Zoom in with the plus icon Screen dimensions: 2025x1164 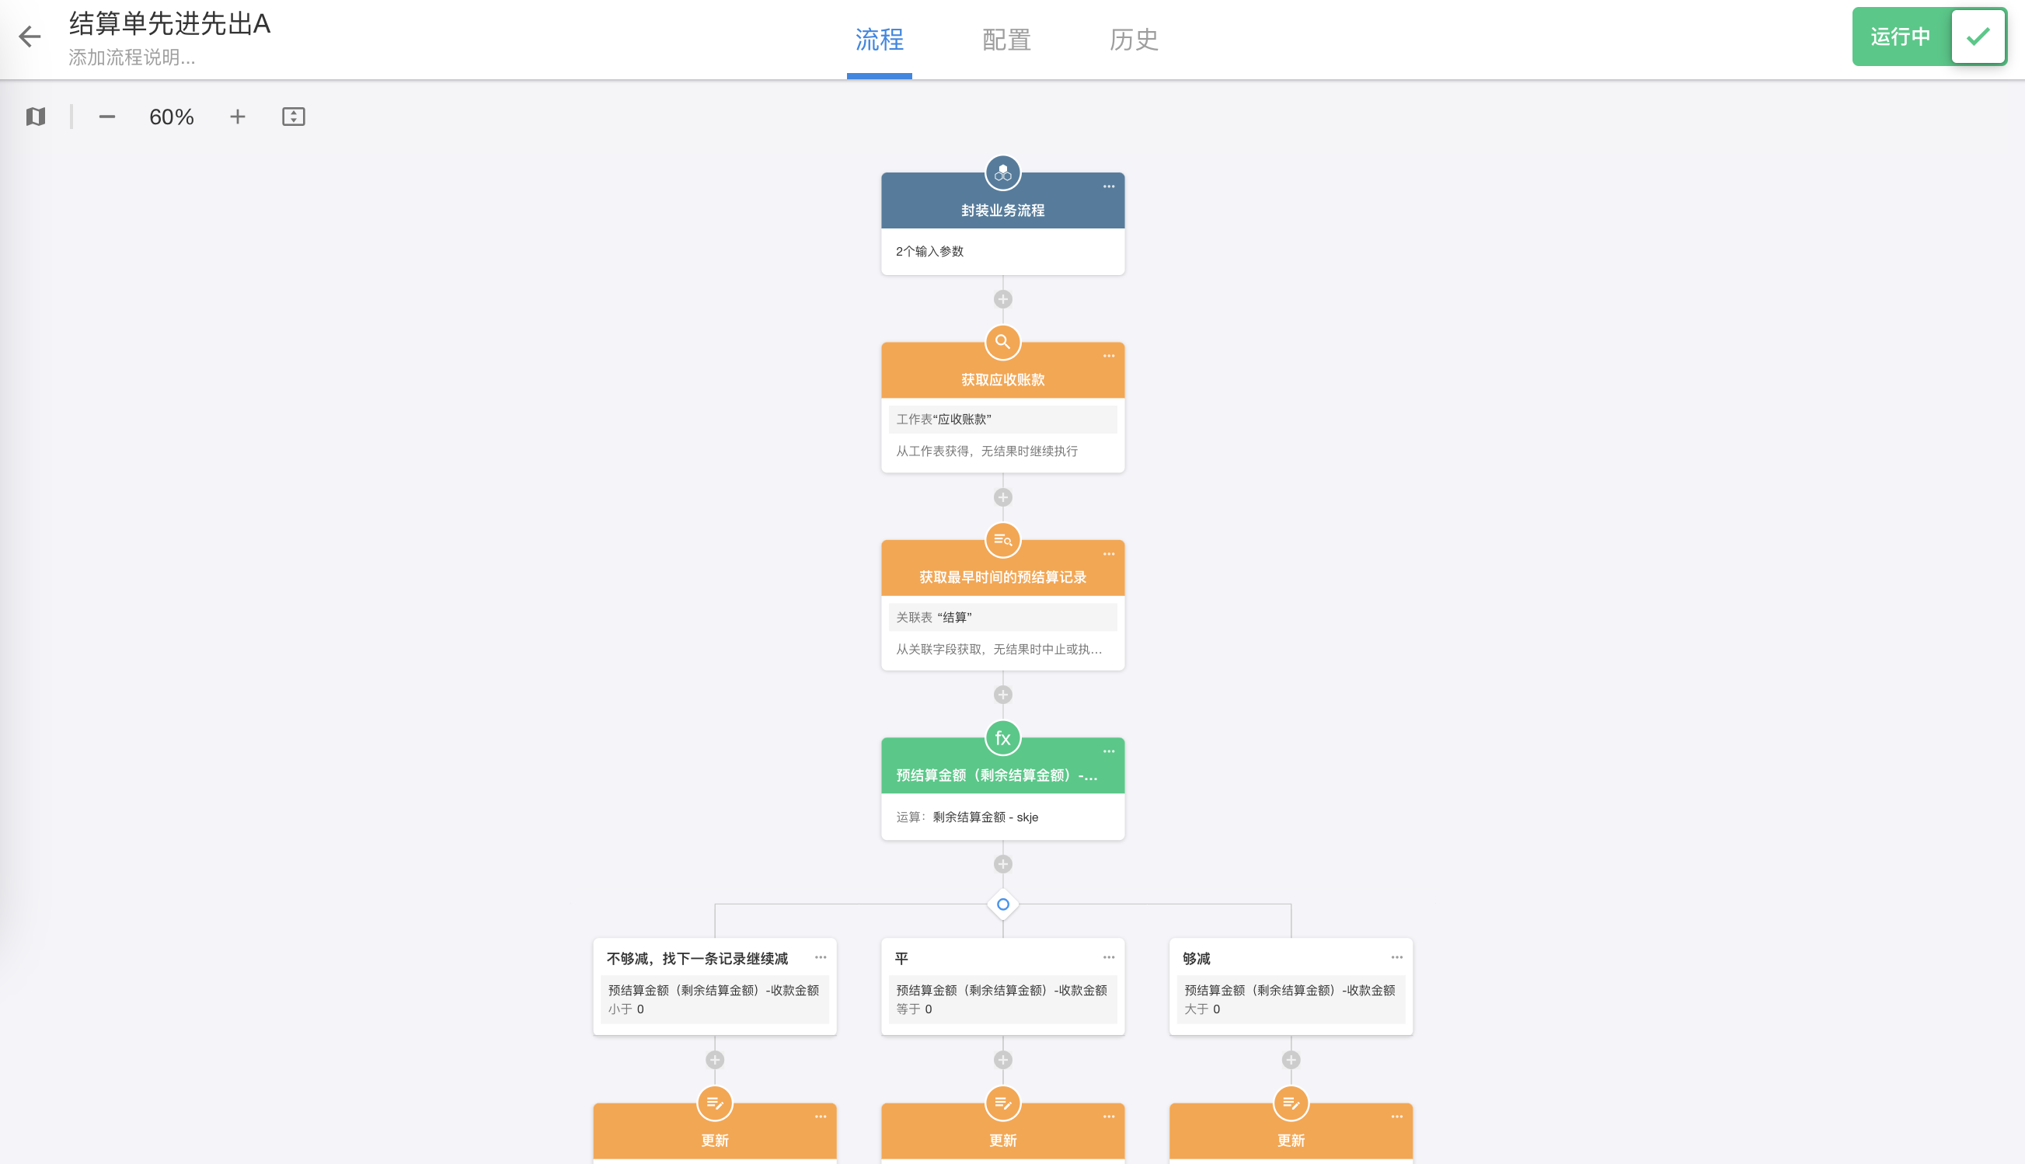tap(238, 117)
